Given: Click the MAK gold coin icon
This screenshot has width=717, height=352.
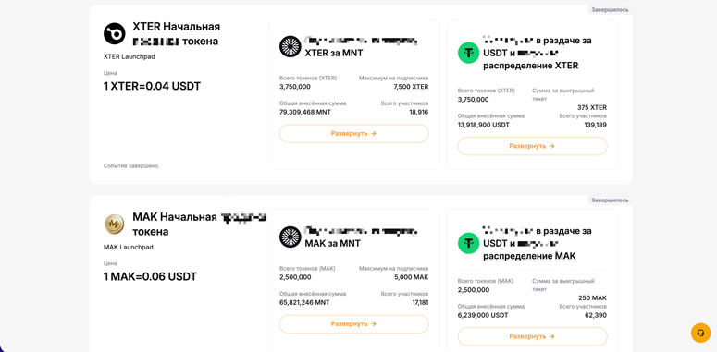Looking at the screenshot, I should 115,225.
